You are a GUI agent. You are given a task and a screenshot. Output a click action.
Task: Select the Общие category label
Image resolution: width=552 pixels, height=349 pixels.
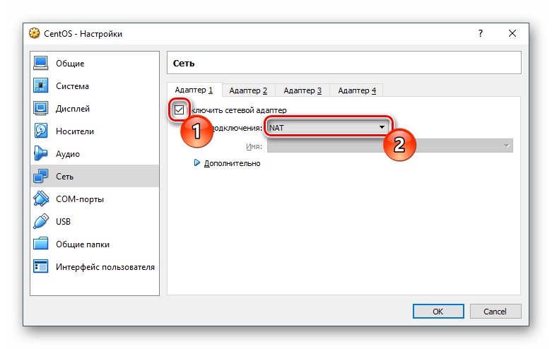tap(70, 64)
